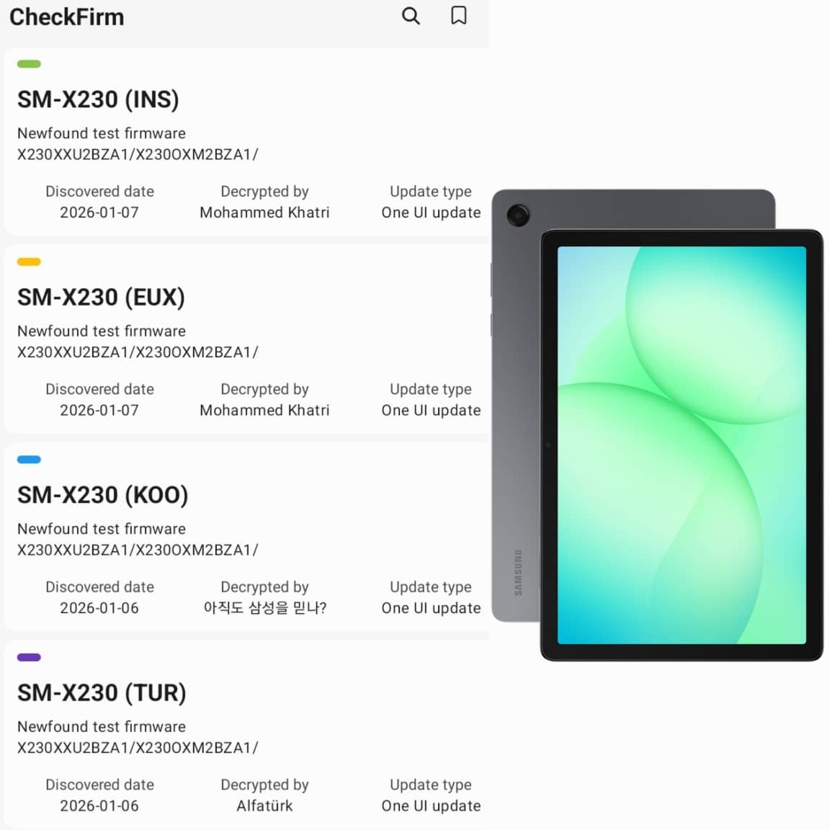
Task: Open the SM-X230 (TUR) firmware entry
Action: click(102, 693)
